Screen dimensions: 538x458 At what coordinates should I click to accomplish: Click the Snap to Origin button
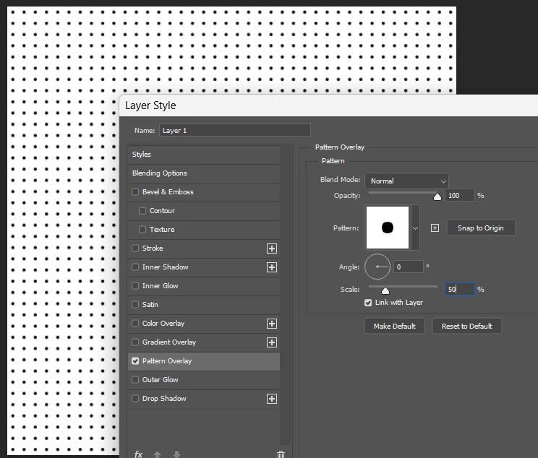(x=481, y=228)
